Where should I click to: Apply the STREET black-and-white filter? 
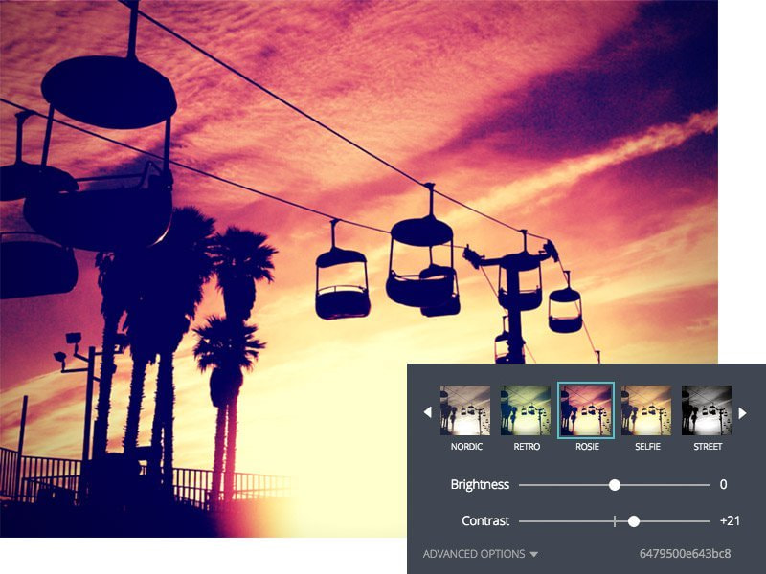pos(709,408)
